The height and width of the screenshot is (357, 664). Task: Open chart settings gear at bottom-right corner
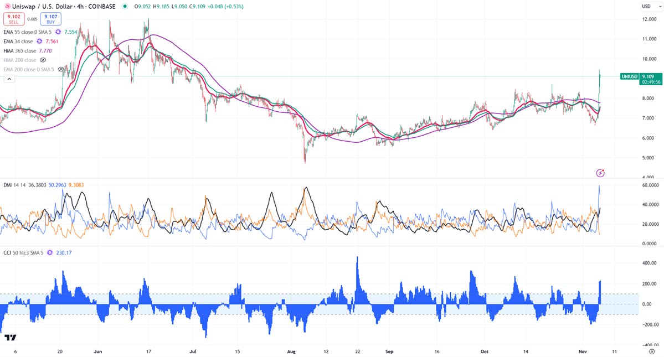(652, 351)
